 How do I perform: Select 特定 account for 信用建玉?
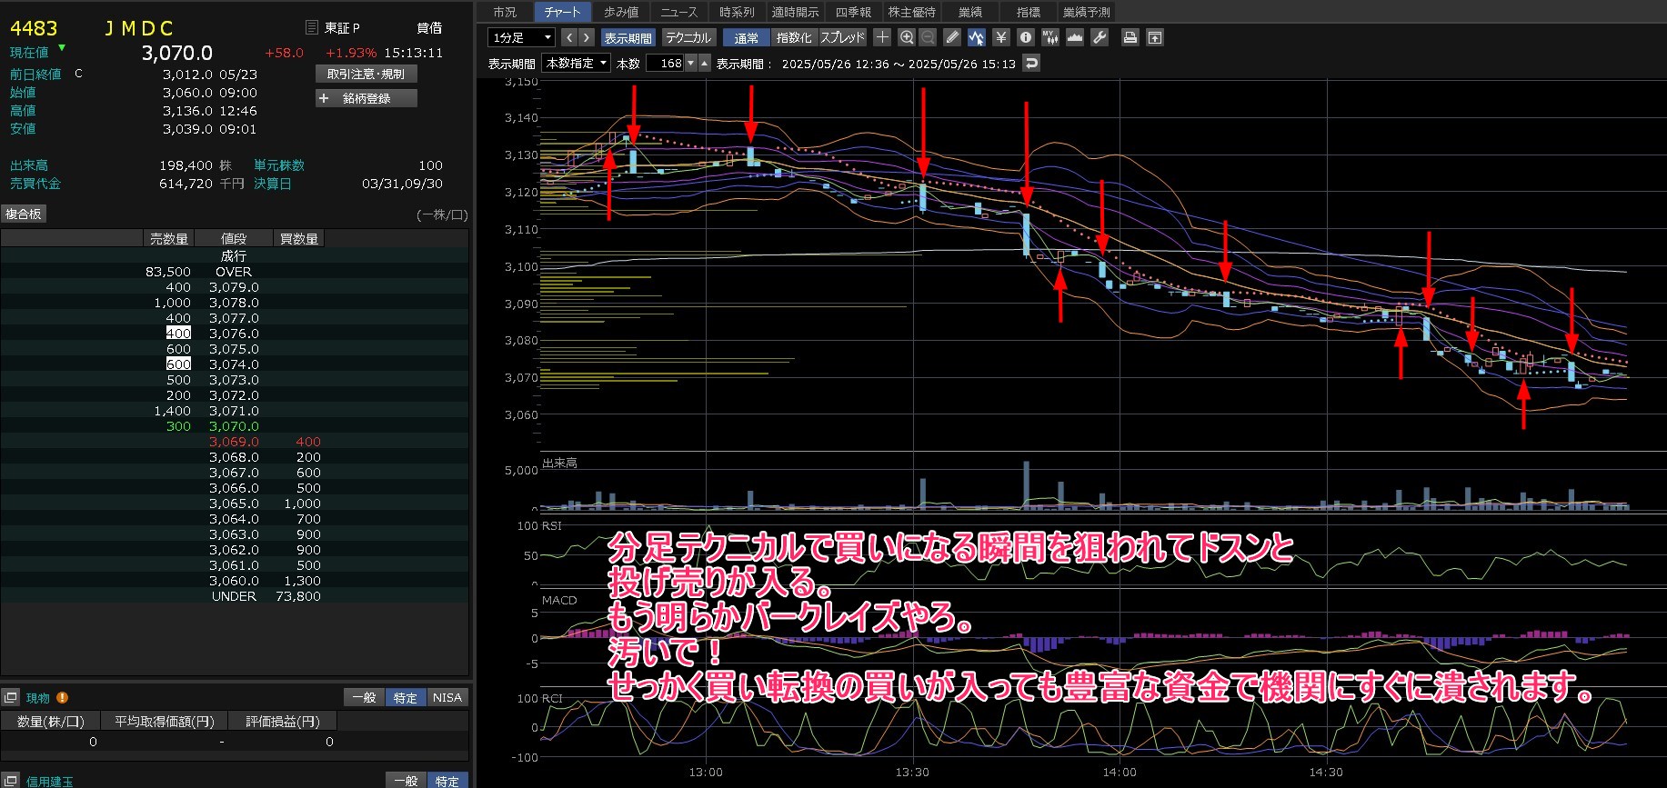(x=447, y=781)
